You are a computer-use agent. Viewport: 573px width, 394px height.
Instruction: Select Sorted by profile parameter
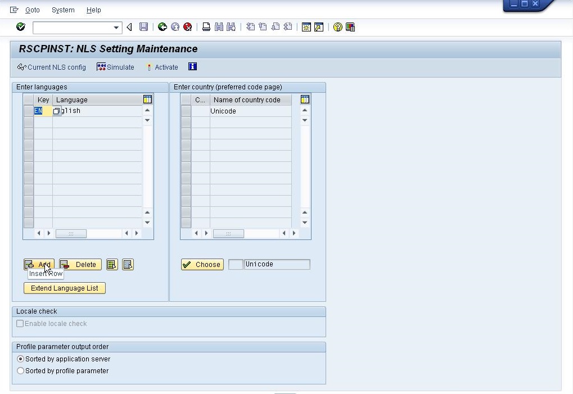pos(20,370)
